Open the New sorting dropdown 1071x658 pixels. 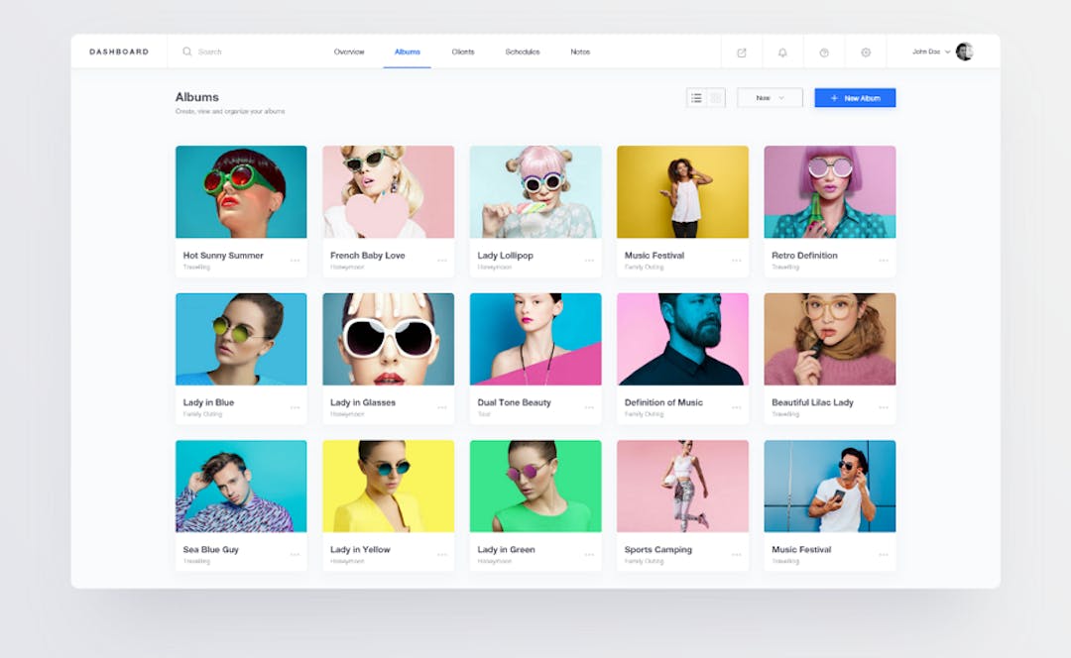[770, 97]
